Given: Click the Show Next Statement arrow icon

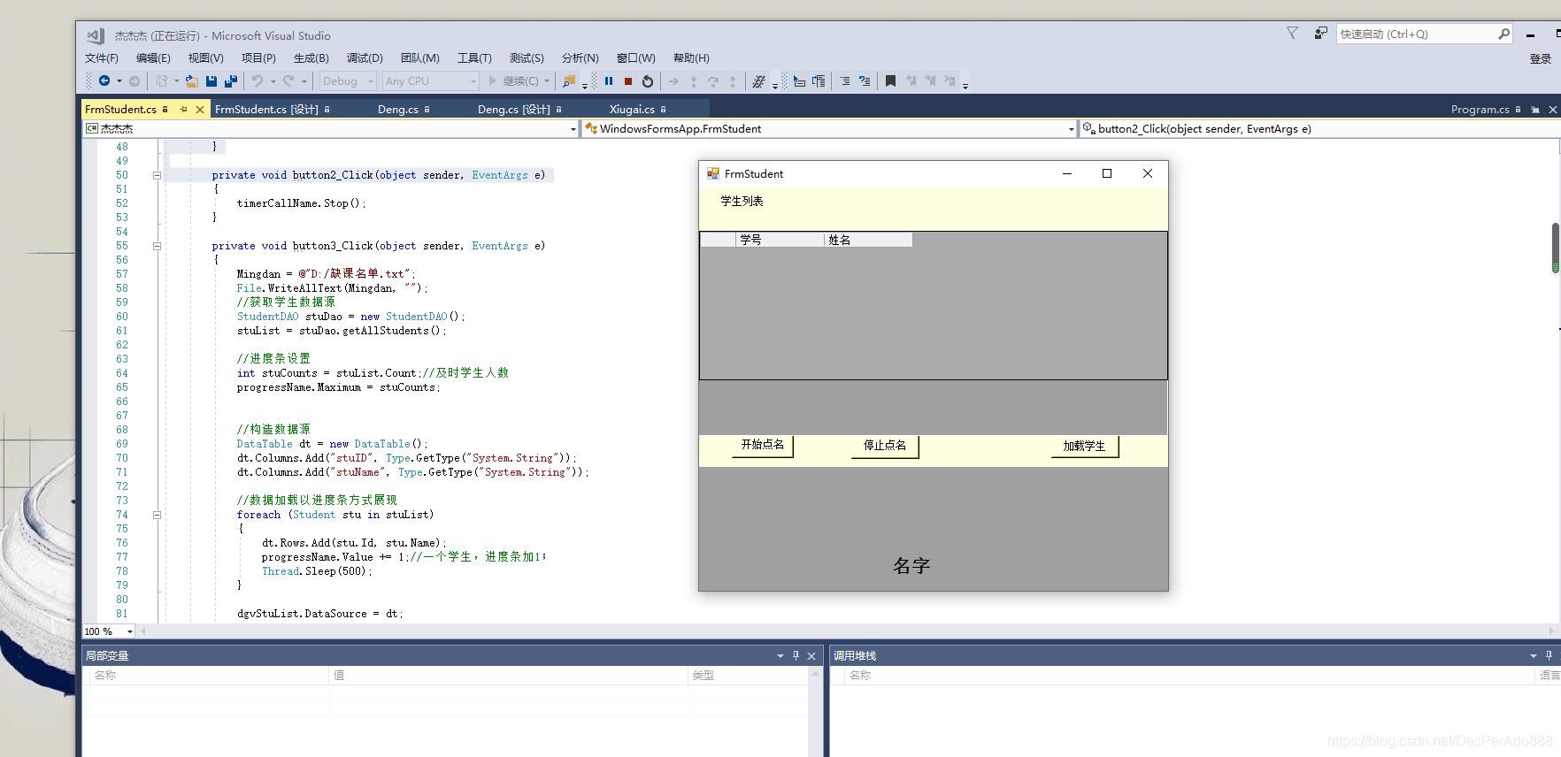Looking at the screenshot, I should [673, 81].
